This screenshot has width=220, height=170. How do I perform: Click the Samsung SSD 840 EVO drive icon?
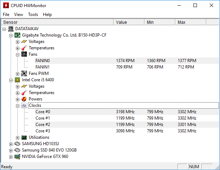pos(17,150)
